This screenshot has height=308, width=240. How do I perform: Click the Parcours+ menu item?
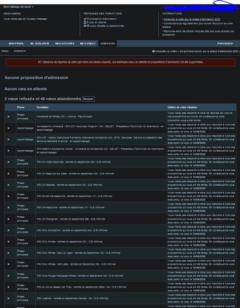(225, 43)
